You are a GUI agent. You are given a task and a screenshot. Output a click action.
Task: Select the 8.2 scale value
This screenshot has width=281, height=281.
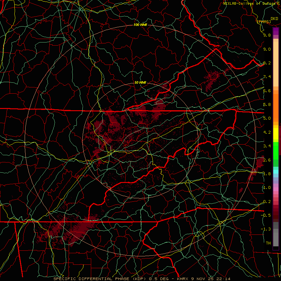click(x=267, y=63)
